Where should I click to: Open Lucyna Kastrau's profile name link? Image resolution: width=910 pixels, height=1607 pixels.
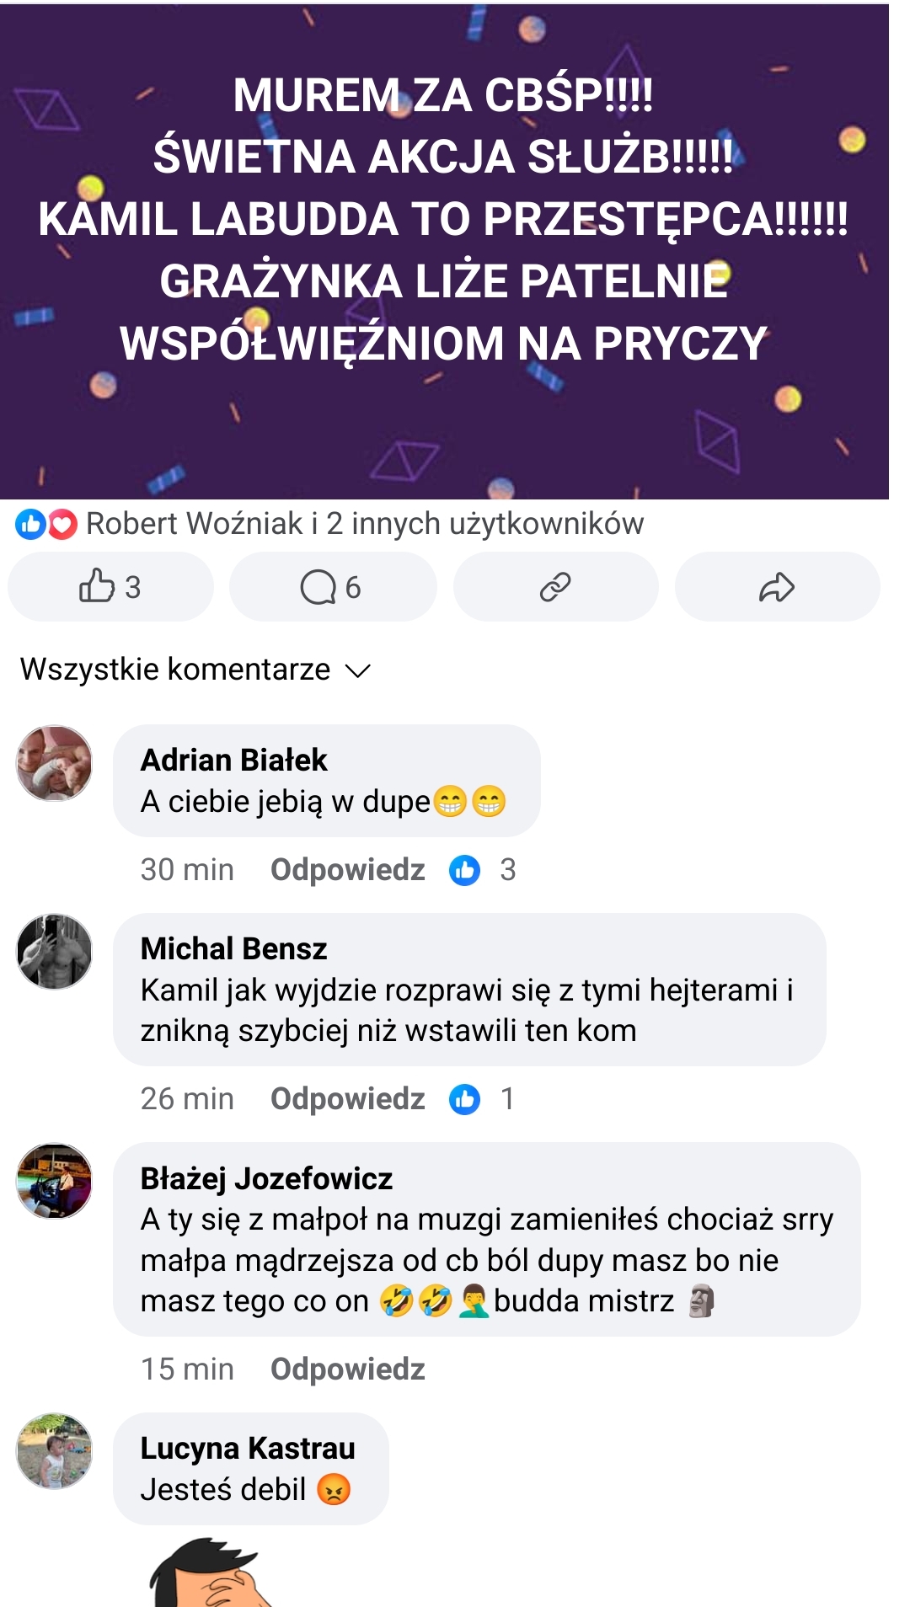point(248,1449)
